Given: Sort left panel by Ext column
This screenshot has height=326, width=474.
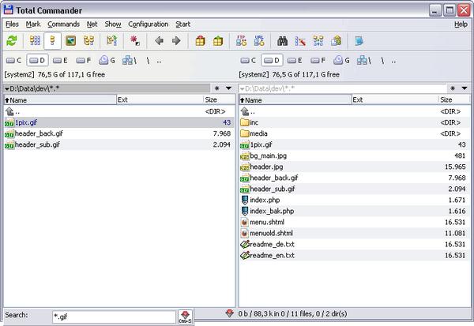Looking at the screenshot, I should tap(160, 99).
